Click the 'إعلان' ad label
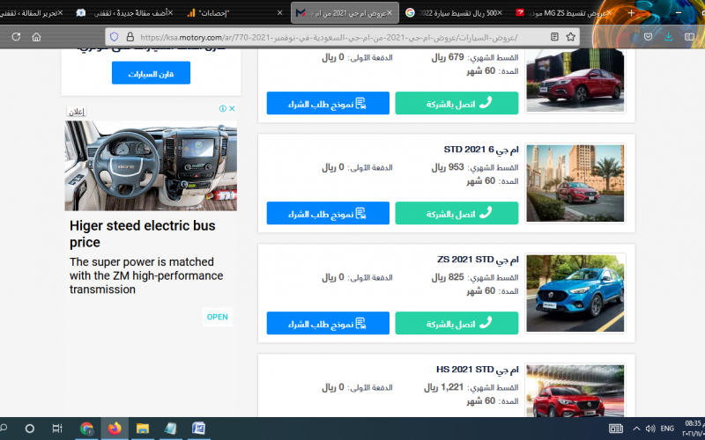Screen dimensions: 705x440 click(77, 112)
